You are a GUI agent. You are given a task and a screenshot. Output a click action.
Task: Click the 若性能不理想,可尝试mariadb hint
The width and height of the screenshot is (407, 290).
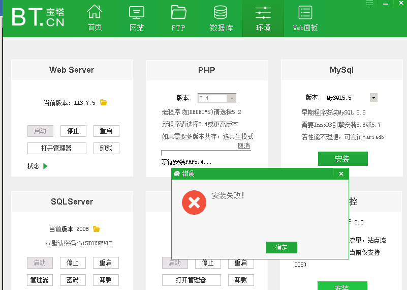(x=342, y=137)
